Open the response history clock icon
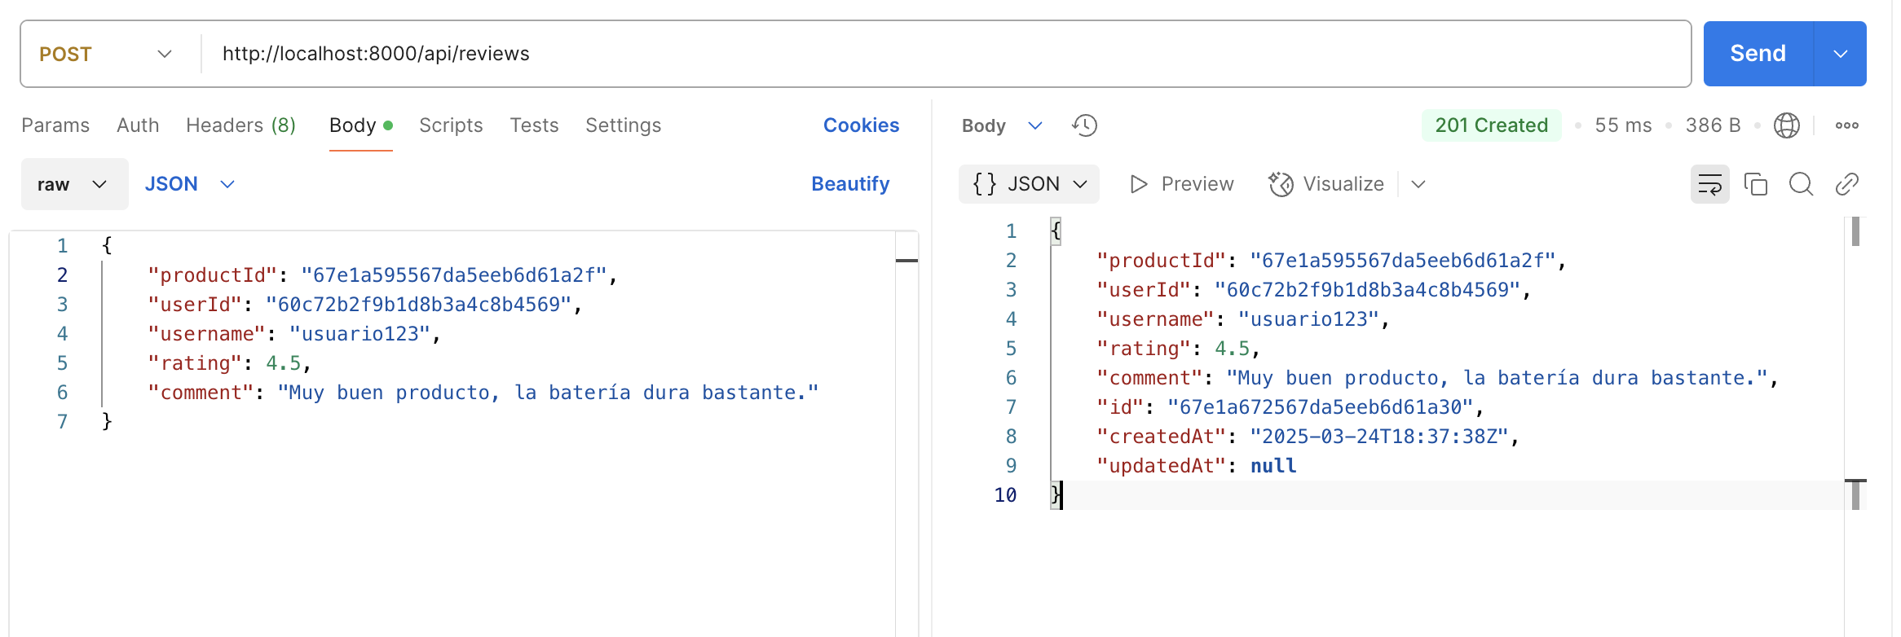 1084,125
